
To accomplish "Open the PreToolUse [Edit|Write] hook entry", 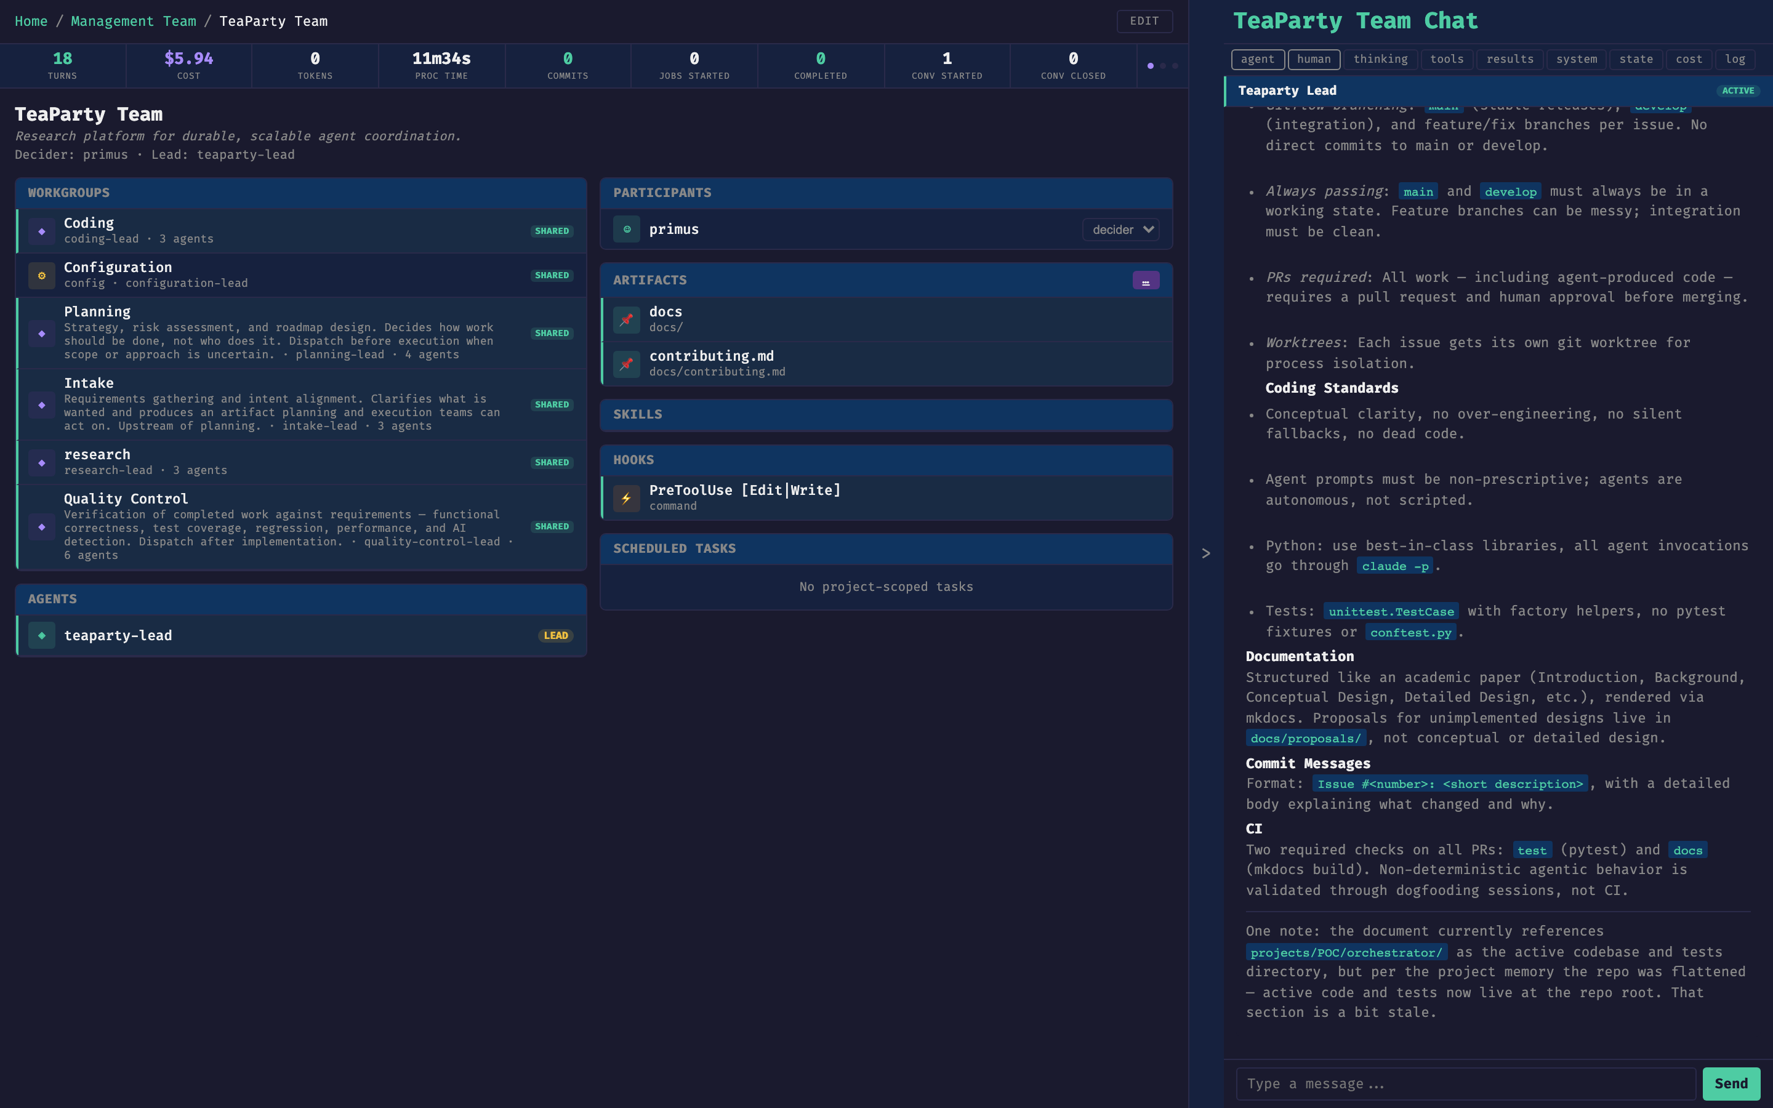I will click(886, 499).
